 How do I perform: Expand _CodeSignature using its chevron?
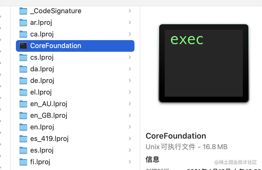point(130,11)
